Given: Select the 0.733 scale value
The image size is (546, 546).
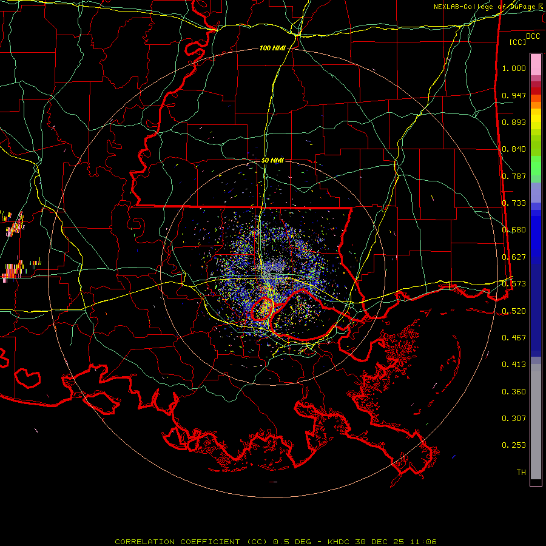Looking at the screenshot, I should [514, 203].
